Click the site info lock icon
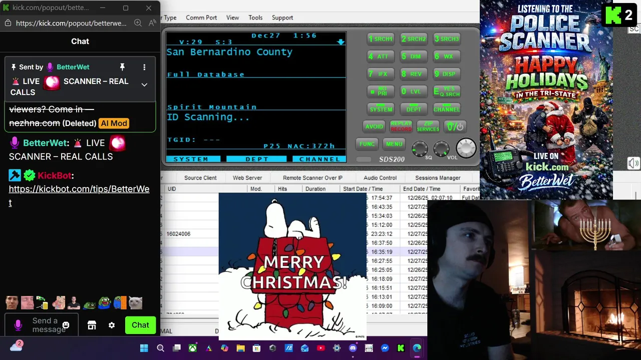Viewport: 641px width, 360px height. click(x=8, y=23)
